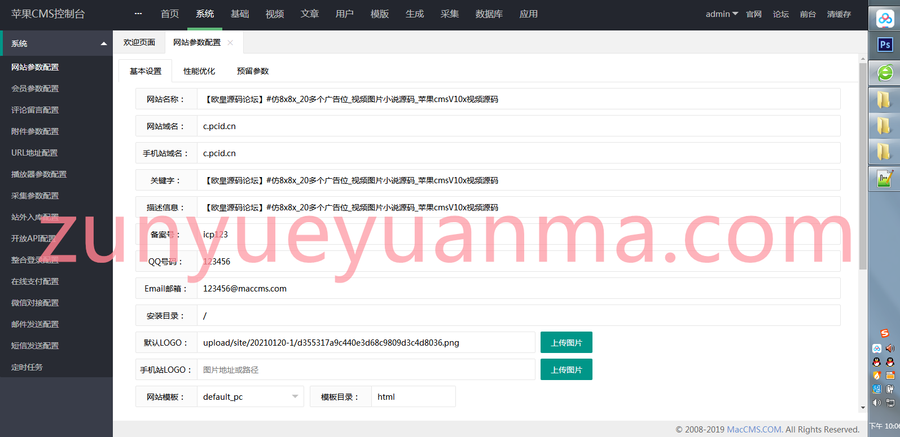The height and width of the screenshot is (437, 900).
Task: Click 上传图片 button for 默认LOGO
Action: 567,342
